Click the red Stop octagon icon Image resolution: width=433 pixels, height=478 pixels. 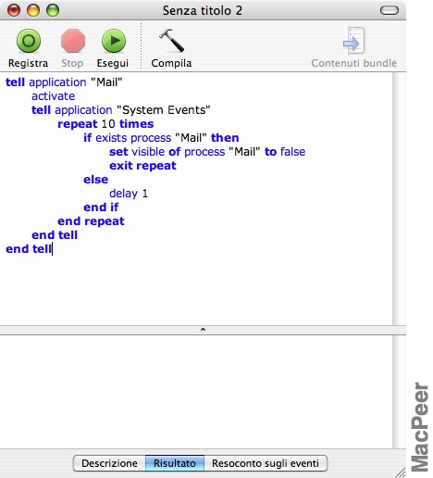point(73,41)
